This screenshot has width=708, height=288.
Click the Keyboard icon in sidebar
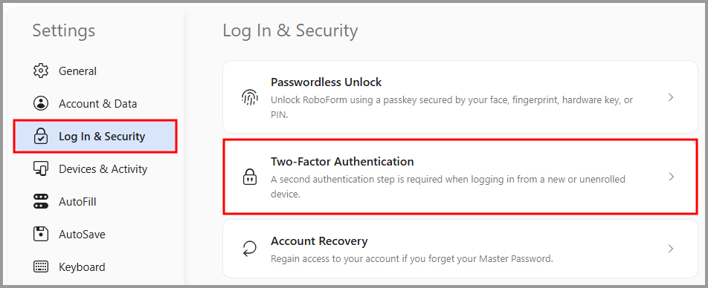pos(41,266)
